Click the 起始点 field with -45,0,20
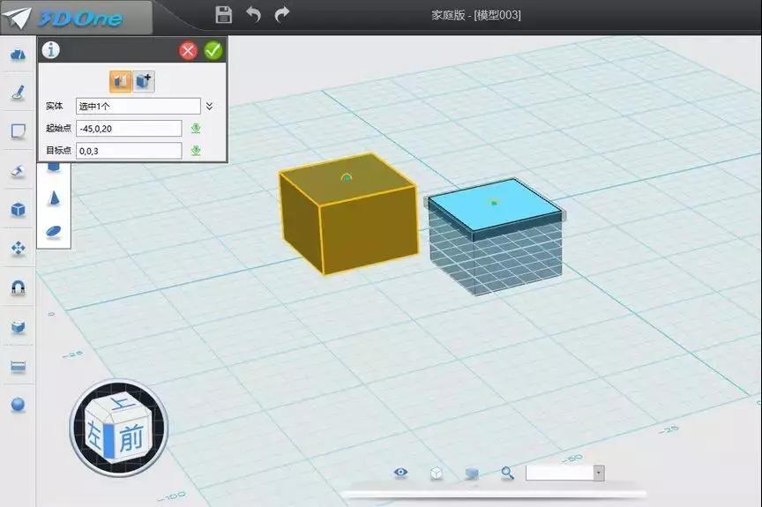This screenshot has width=762, height=507. coord(129,129)
